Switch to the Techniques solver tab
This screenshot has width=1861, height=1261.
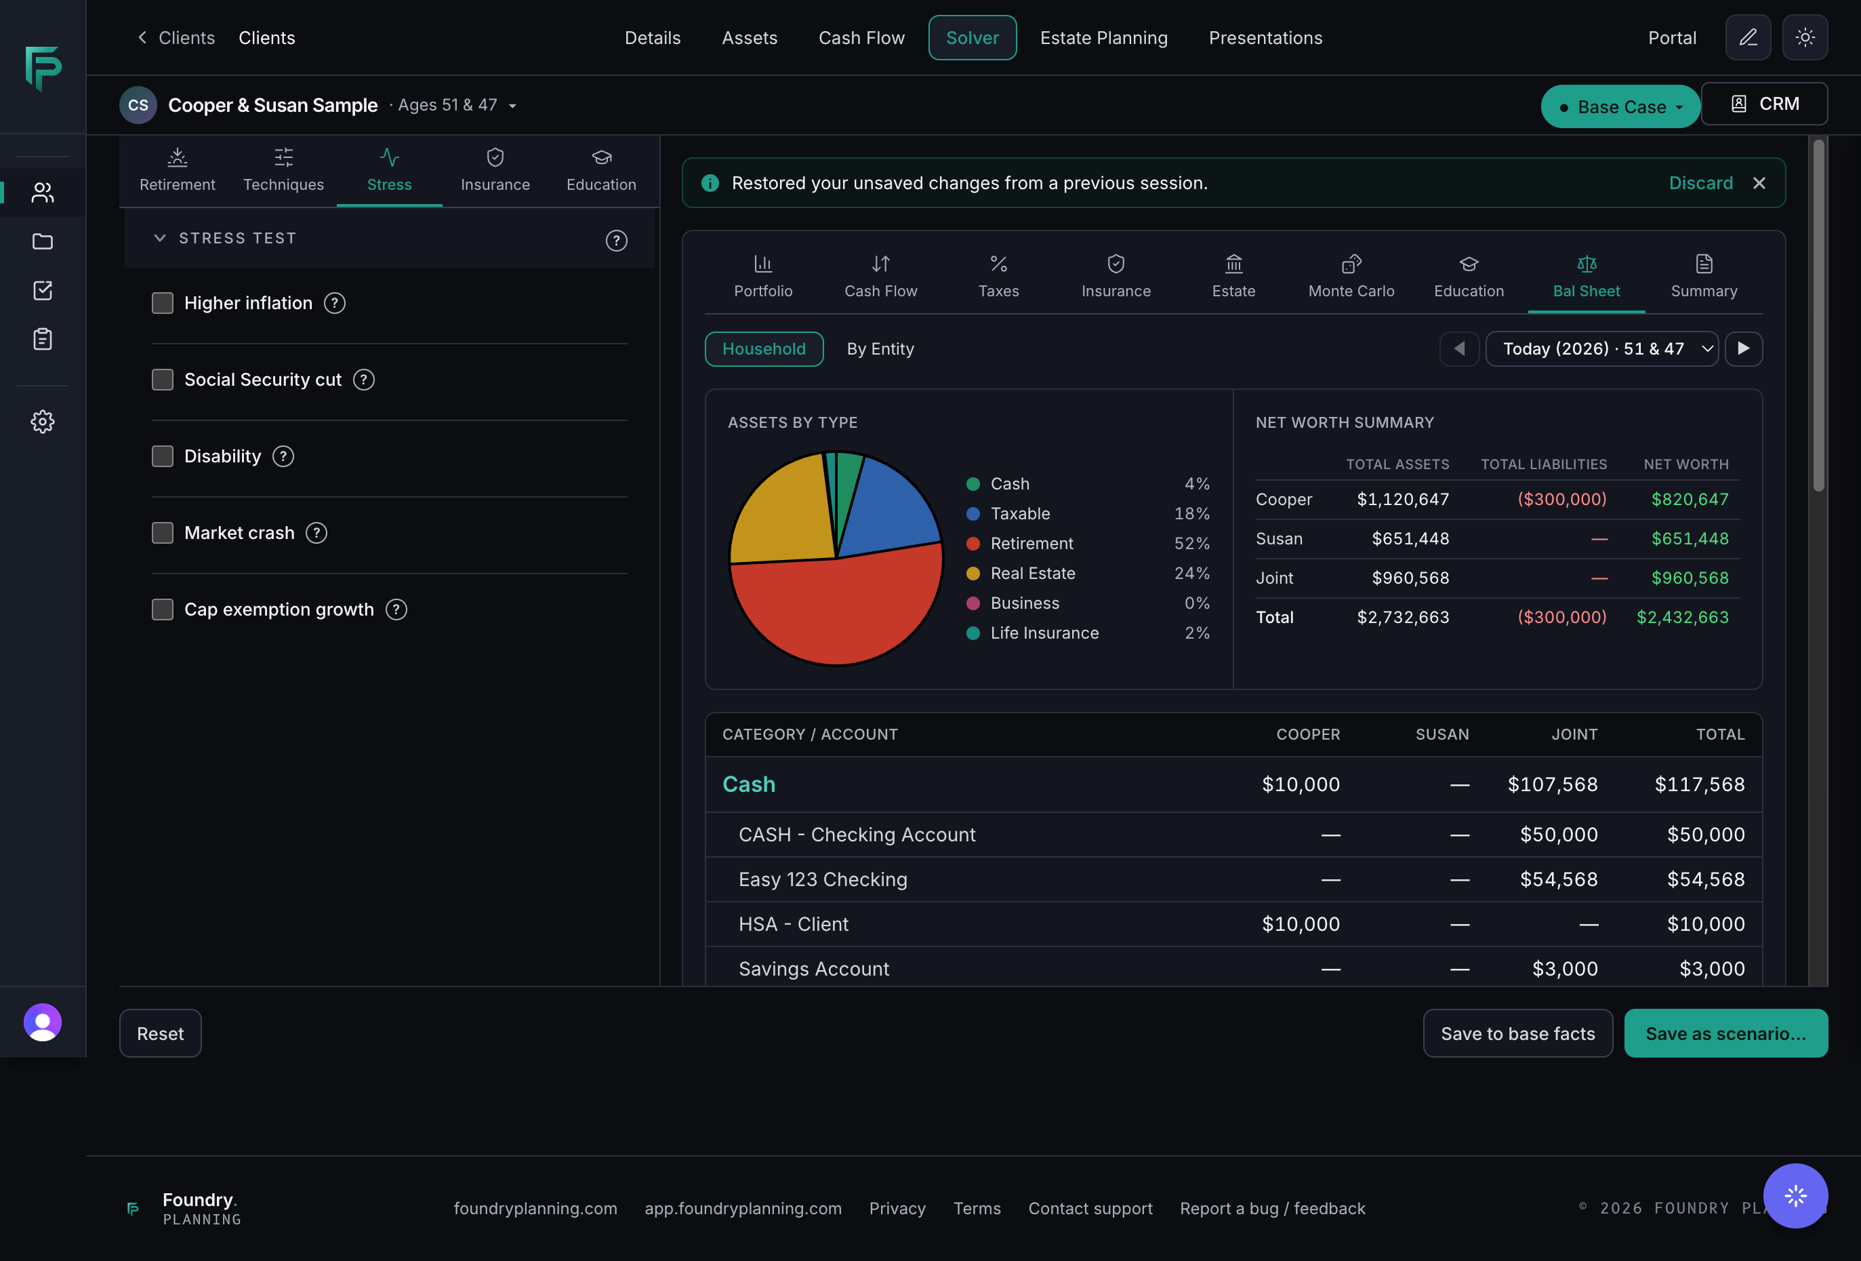(283, 171)
